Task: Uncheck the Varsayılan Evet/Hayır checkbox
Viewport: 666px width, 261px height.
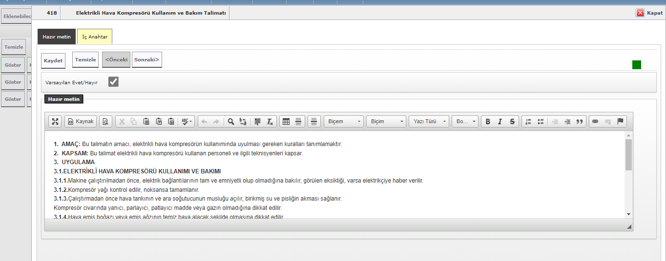Action: click(113, 82)
